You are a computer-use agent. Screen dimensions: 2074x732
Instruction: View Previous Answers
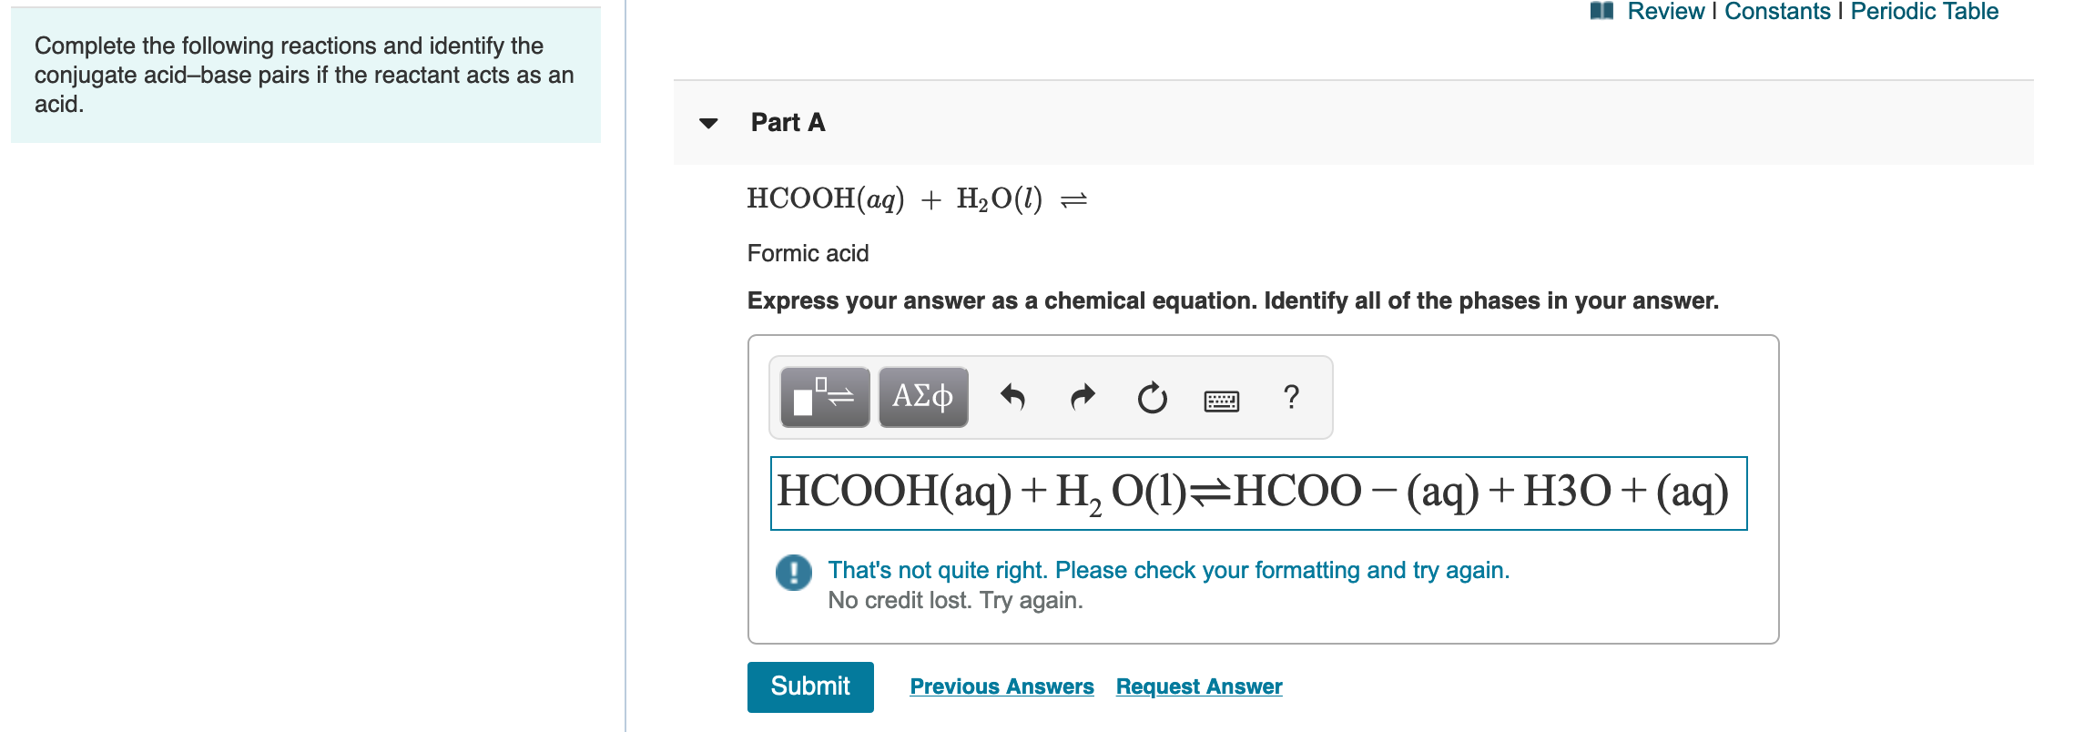point(1001,686)
